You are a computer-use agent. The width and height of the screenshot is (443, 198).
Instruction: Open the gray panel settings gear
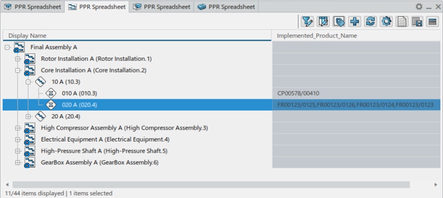[419, 6]
